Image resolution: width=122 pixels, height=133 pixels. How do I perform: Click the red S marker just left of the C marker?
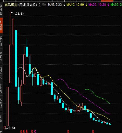pos(32,131)
